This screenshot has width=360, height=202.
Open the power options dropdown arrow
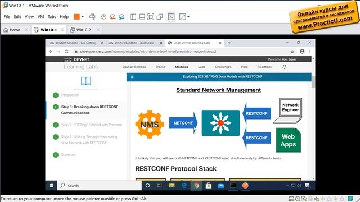(83, 17)
